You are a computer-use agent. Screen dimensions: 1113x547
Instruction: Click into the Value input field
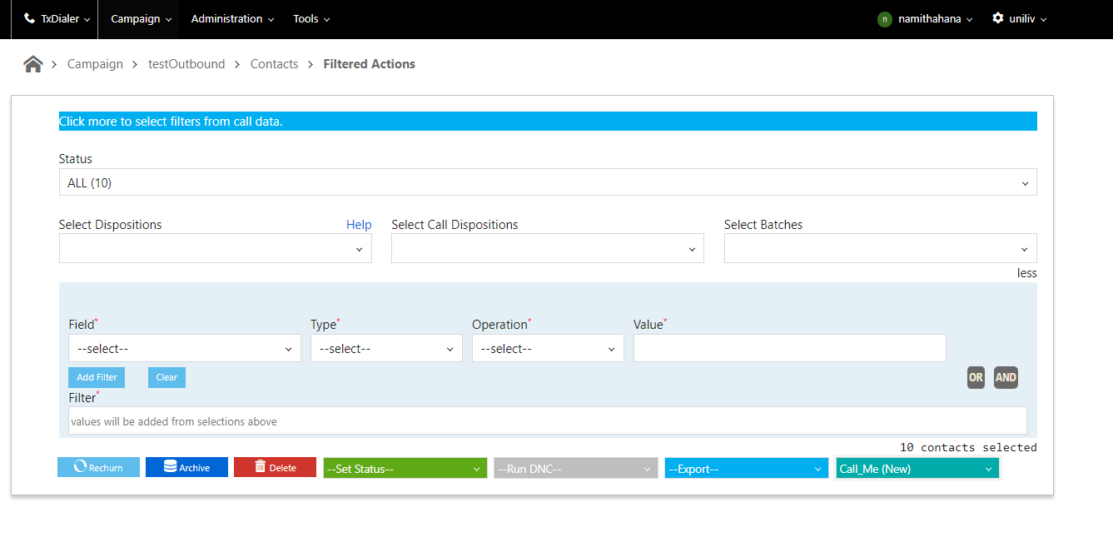[789, 349]
